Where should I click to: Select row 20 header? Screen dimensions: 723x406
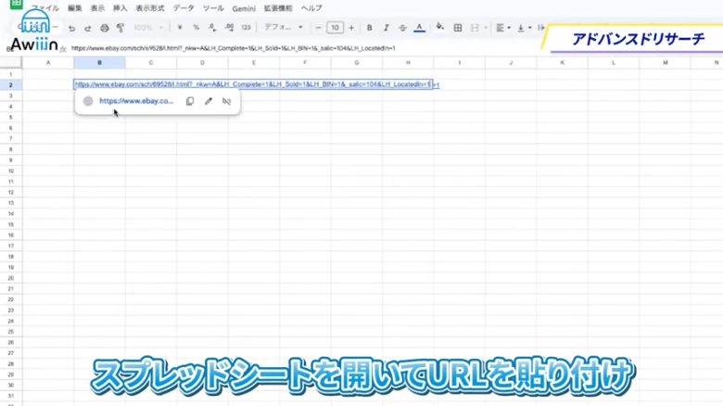pos(10,278)
